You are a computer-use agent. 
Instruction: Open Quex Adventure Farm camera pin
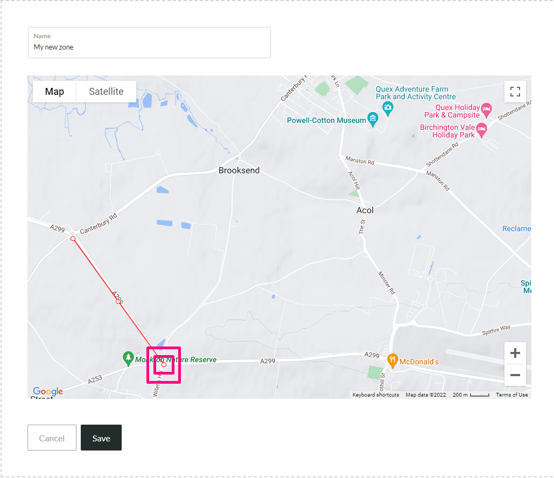tap(388, 108)
